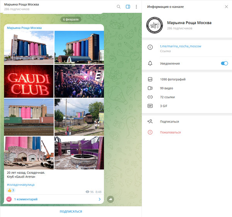Forward the post with share arrow button

tap(110, 199)
